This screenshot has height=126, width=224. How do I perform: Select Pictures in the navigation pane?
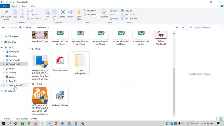13,73
